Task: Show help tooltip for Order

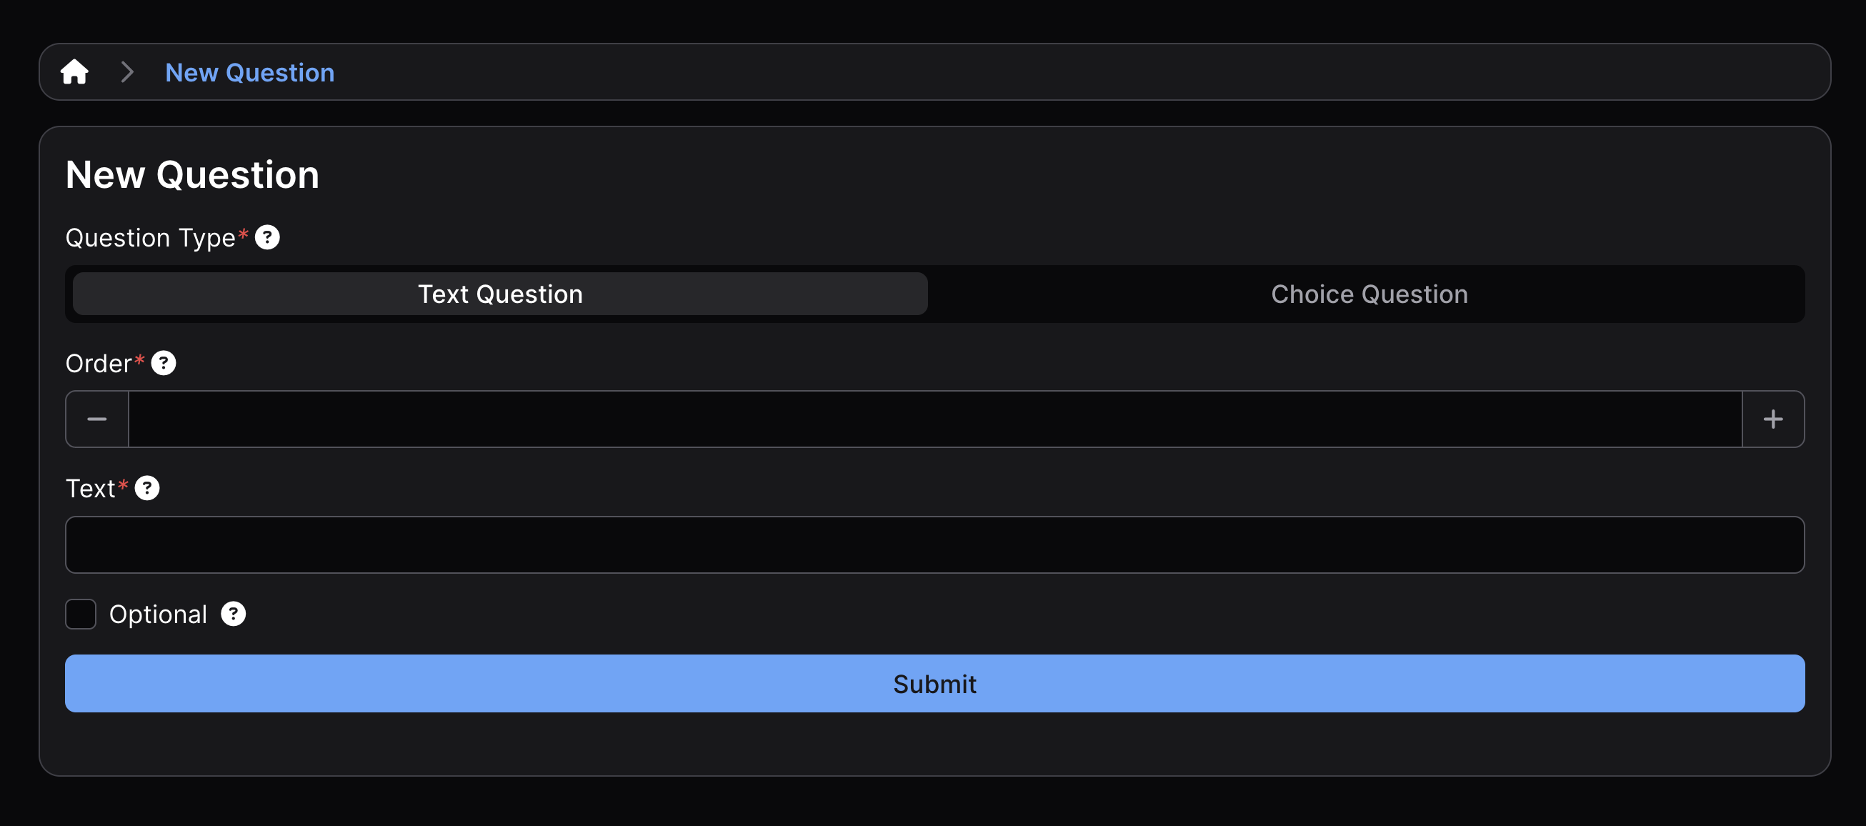Action: point(164,363)
